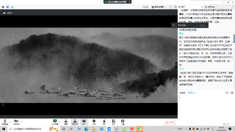Viewport: 235px width, 132px height.
Task: Open Tencent Meeting taskbar icon
Action: click(x=109, y=129)
